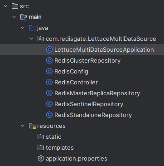The image size is (164, 166).
Task: Click the main module folder icon
Action: [x=24, y=17]
